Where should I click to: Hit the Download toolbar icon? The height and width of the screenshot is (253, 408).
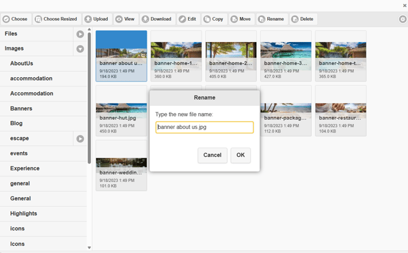(x=146, y=19)
